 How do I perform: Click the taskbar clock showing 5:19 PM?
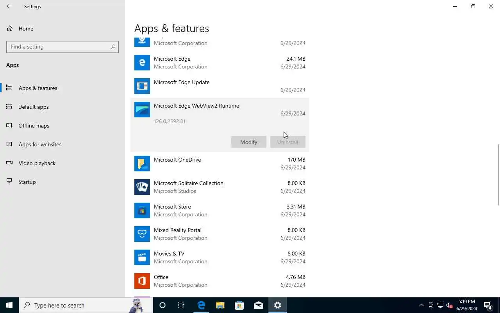coord(466,305)
